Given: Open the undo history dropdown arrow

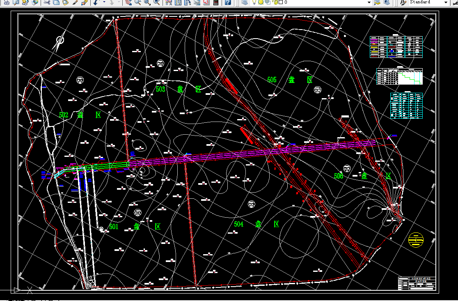Looking at the screenshot, I should [104, 2].
